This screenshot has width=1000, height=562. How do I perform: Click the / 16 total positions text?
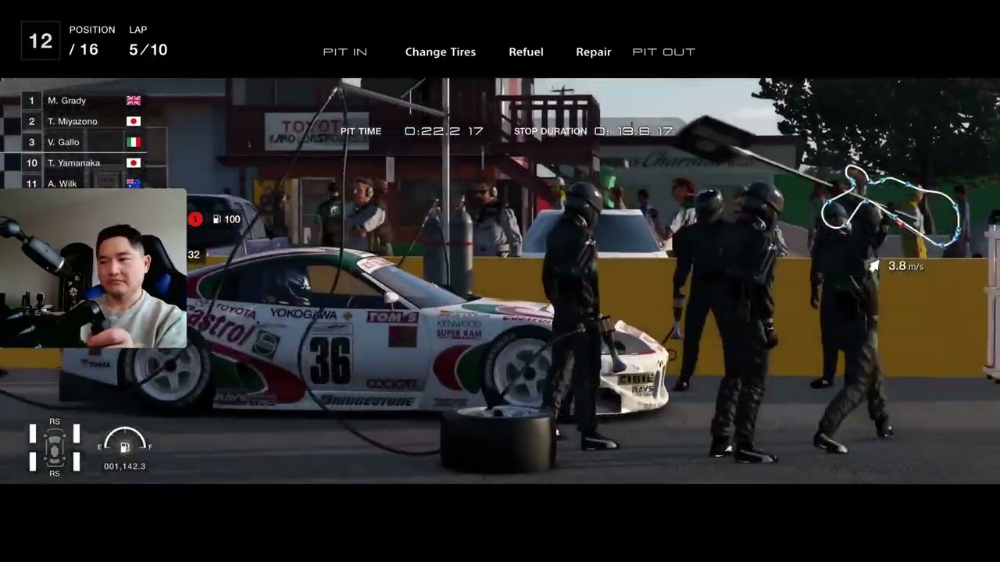click(84, 50)
